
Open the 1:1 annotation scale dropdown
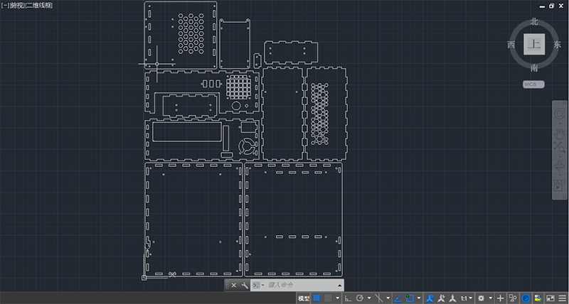(467, 298)
